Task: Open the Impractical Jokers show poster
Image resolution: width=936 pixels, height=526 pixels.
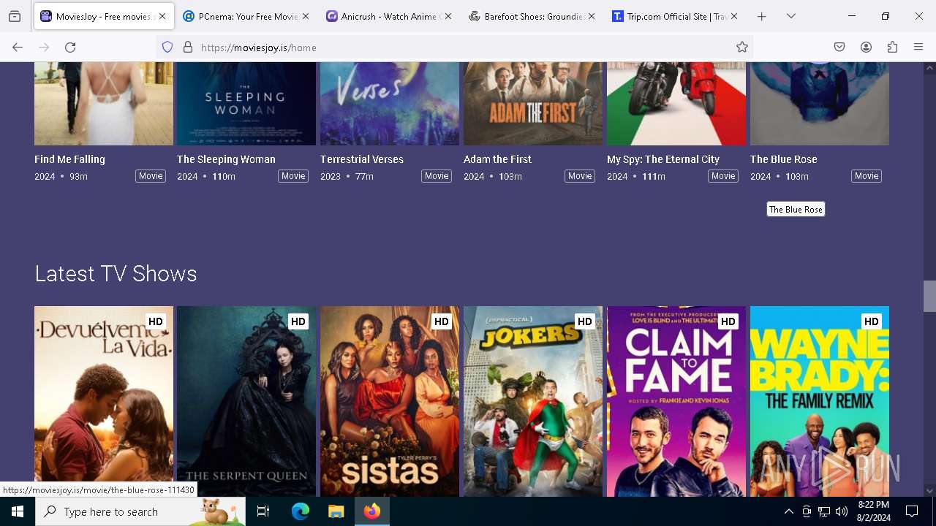Action: (x=533, y=401)
